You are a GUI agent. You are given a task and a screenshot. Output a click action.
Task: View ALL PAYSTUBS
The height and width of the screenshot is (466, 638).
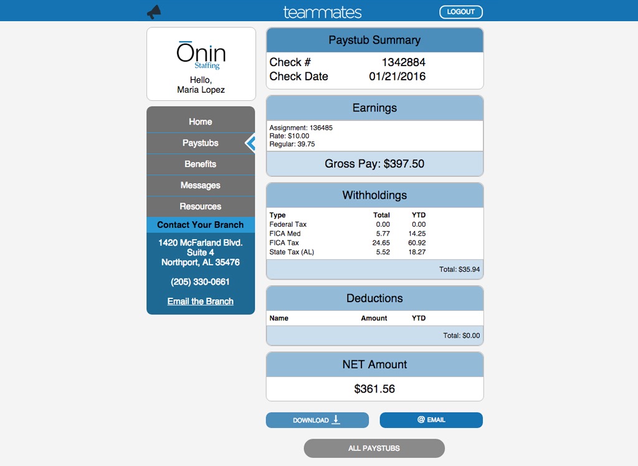(374, 448)
